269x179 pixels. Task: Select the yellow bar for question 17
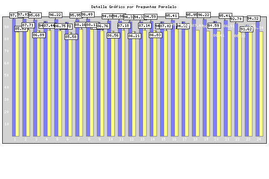187,83
